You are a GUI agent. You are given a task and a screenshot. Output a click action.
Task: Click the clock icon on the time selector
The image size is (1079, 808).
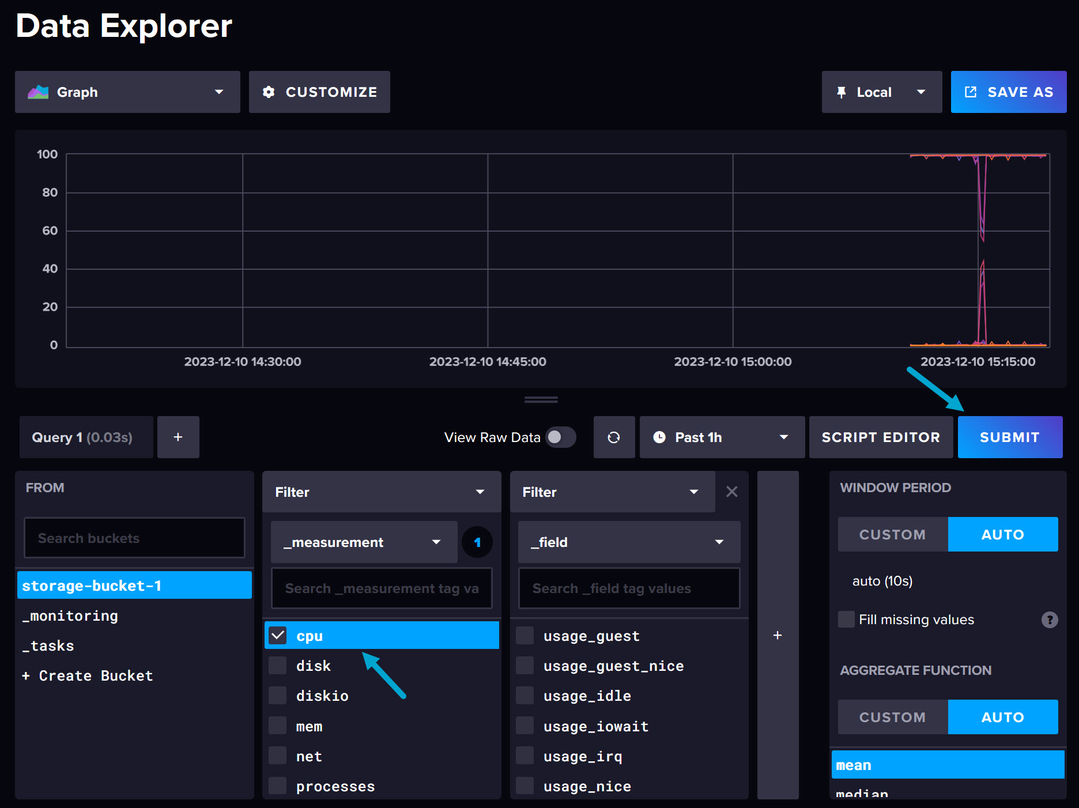pyautogui.click(x=659, y=437)
